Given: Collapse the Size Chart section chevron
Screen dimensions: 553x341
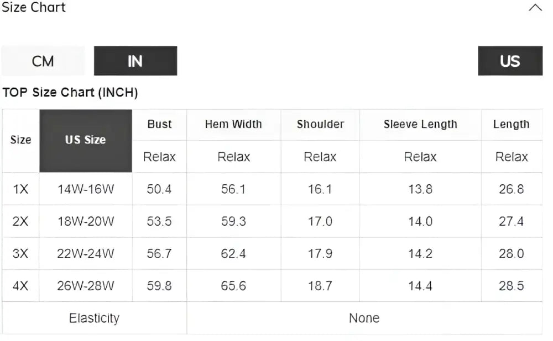Looking at the screenshot, I should point(535,8).
